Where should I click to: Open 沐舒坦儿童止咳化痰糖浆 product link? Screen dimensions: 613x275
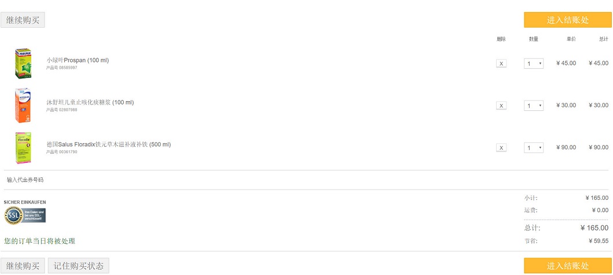tap(90, 102)
